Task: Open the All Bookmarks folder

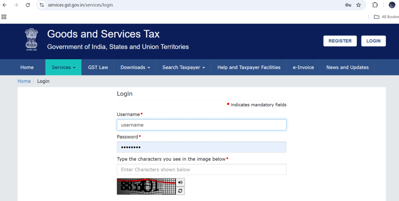Action: point(386,17)
